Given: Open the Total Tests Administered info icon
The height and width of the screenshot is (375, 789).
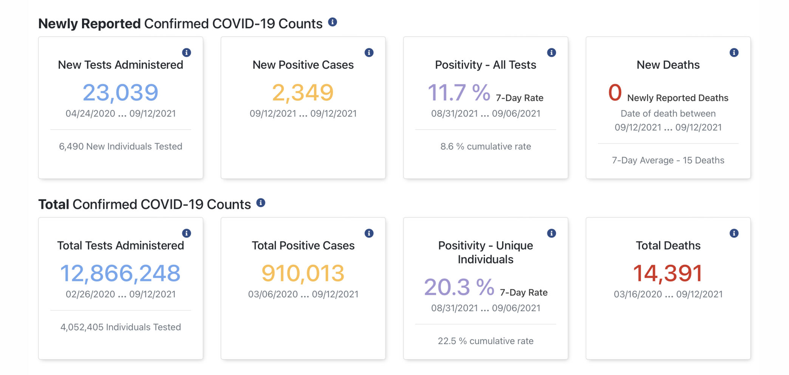Looking at the screenshot, I should coord(187,233).
